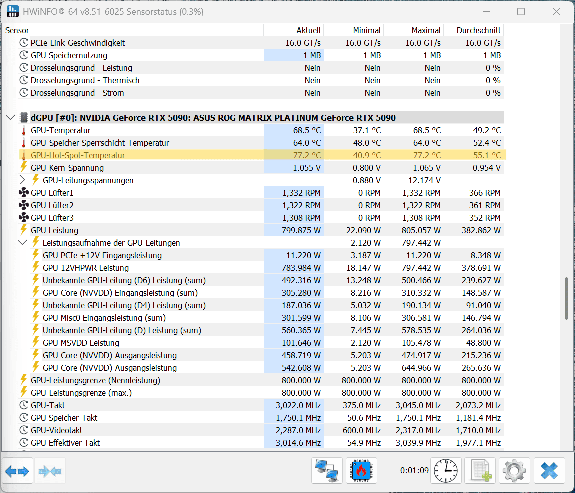The width and height of the screenshot is (575, 493).
Task: Click the flame chip stress test icon
Action: 361,471
